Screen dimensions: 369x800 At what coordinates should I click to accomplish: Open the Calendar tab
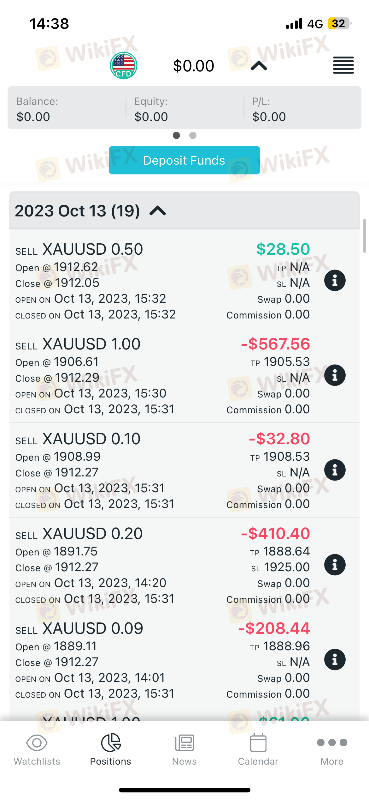[x=258, y=749]
